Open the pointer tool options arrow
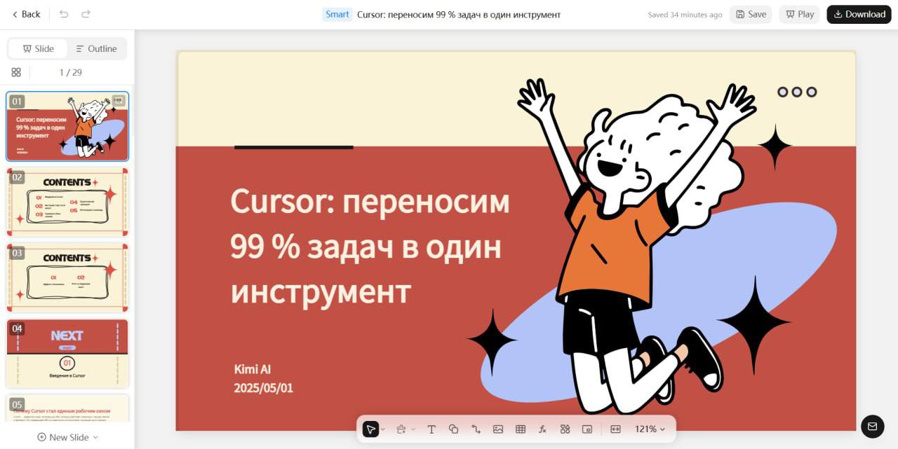The image size is (898, 449). click(383, 429)
